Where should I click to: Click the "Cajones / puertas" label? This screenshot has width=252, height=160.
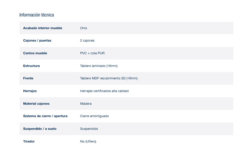click(x=37, y=41)
